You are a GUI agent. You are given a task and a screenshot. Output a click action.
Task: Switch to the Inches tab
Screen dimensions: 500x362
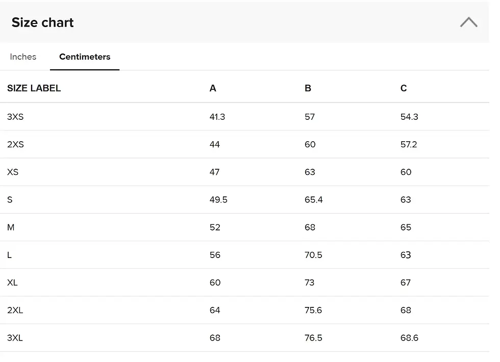click(x=23, y=57)
